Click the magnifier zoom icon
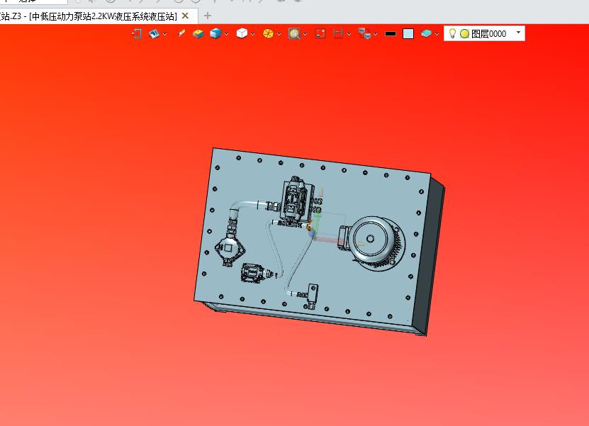This screenshot has height=426, width=589. (294, 34)
